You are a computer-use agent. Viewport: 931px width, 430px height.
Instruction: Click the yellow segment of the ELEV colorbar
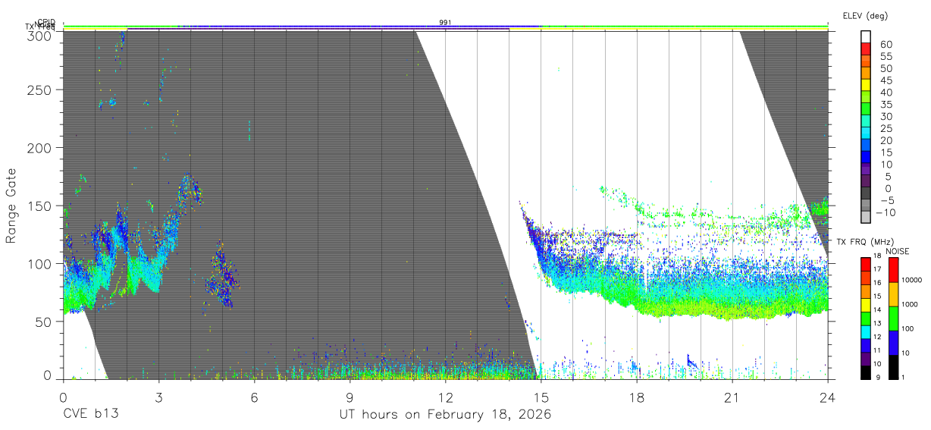point(867,86)
